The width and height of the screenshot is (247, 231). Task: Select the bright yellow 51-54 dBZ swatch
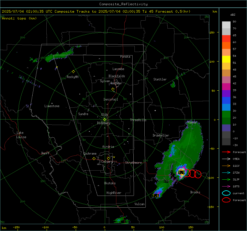pos(226,59)
